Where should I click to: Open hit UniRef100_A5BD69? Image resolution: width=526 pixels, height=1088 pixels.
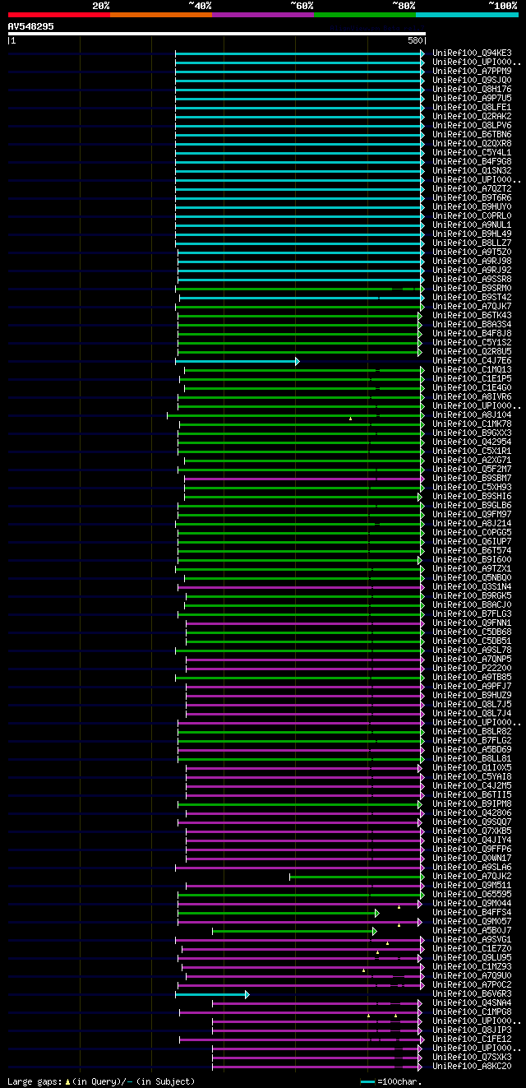pyautogui.click(x=472, y=750)
